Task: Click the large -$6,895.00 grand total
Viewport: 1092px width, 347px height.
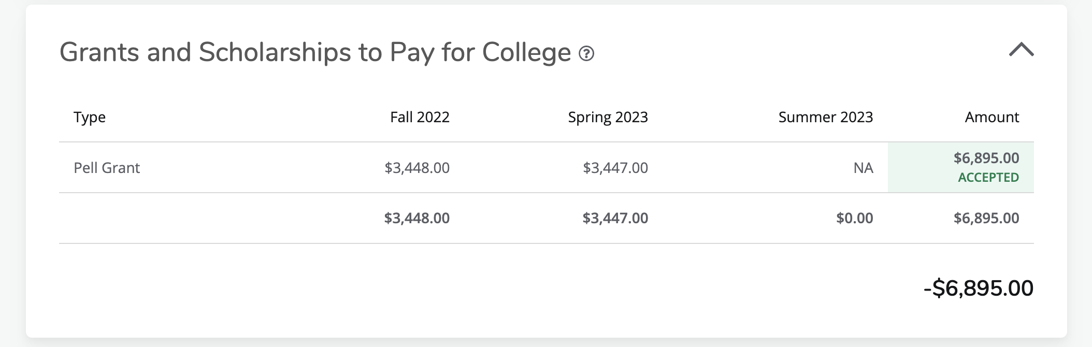Action: [x=979, y=288]
